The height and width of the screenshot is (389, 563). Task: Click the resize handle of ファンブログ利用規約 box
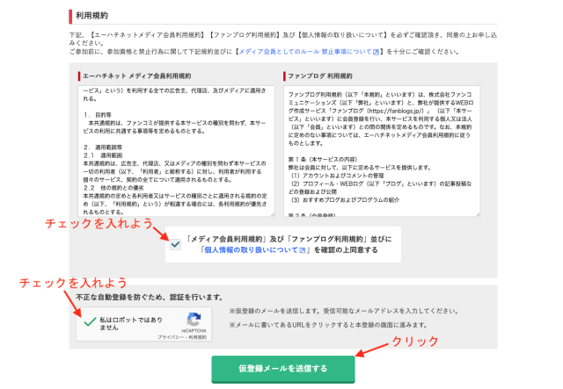click(478, 214)
